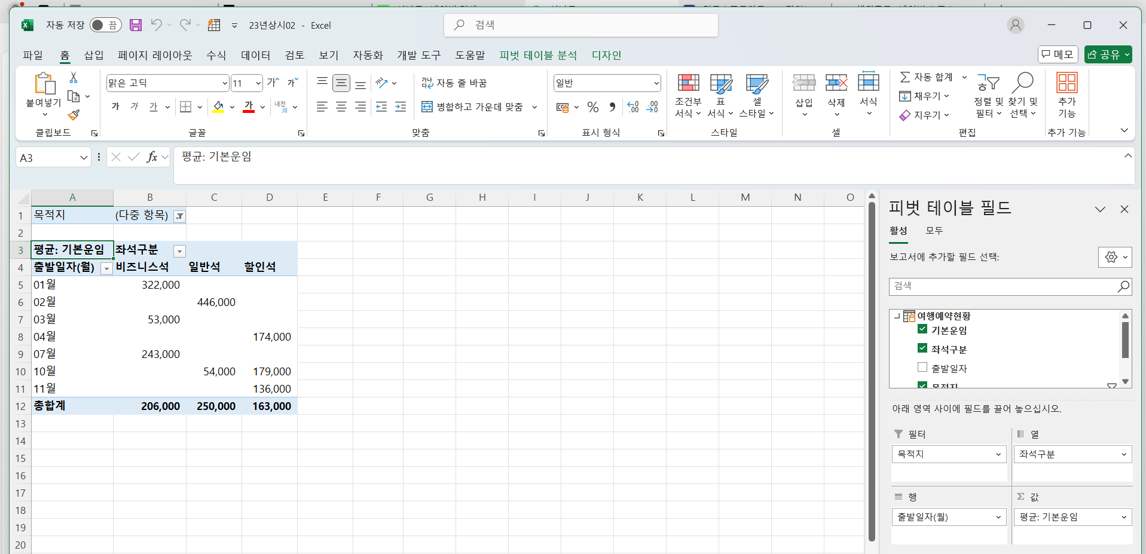Viewport: 1146px width, 554px height.
Task: Switch to the 삽입 ribbon tab
Action: point(93,55)
